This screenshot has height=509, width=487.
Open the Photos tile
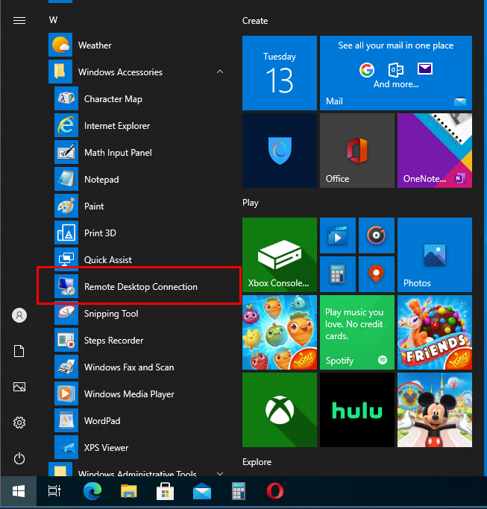click(x=435, y=255)
